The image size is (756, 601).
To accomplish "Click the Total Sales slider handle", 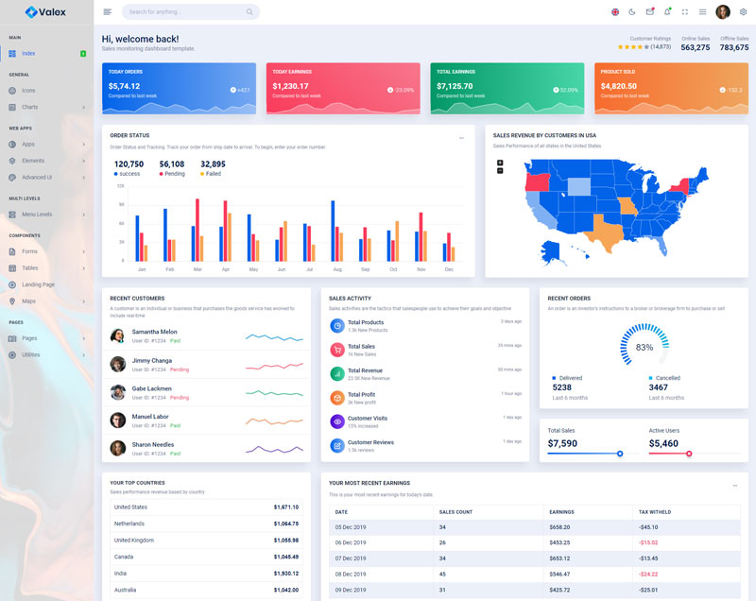I will coord(620,454).
